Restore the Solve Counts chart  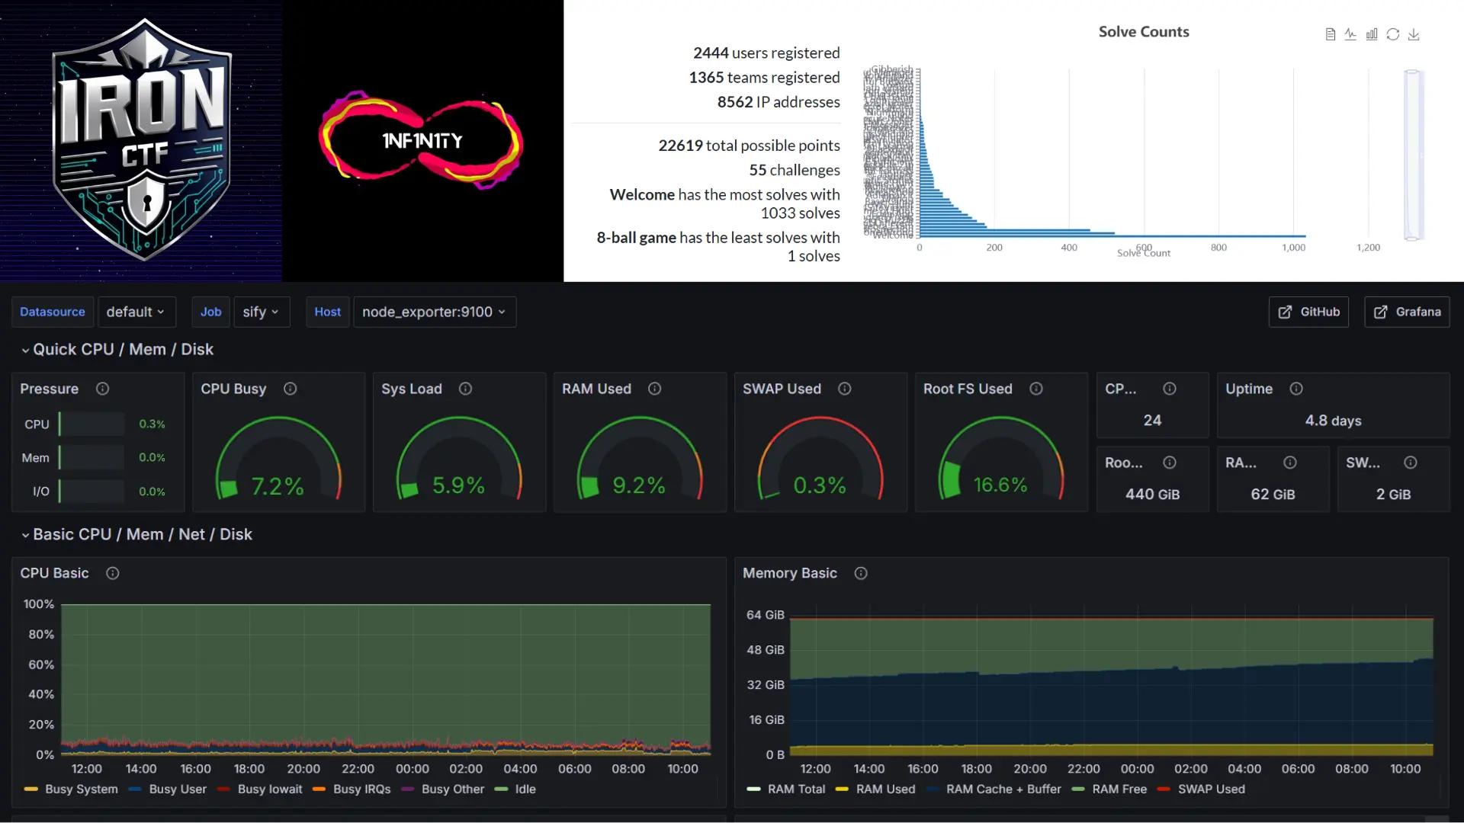[x=1393, y=34]
